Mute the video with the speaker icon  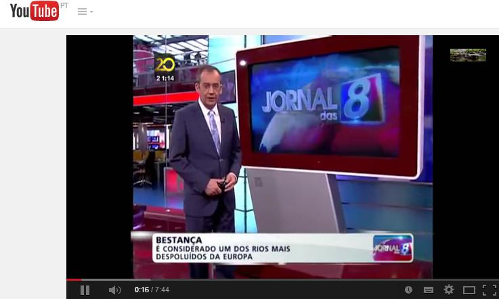coord(114,290)
